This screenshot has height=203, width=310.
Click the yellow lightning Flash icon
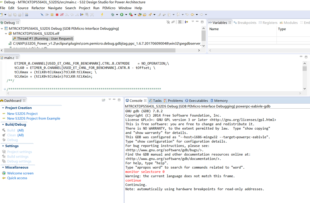102,15
